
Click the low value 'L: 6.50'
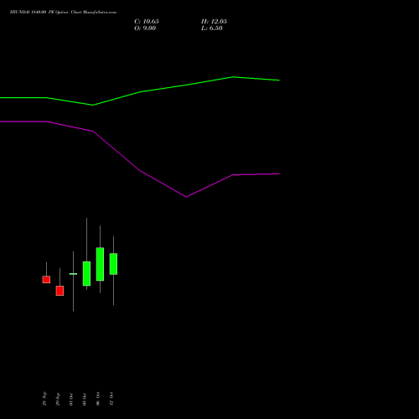pyautogui.click(x=212, y=28)
